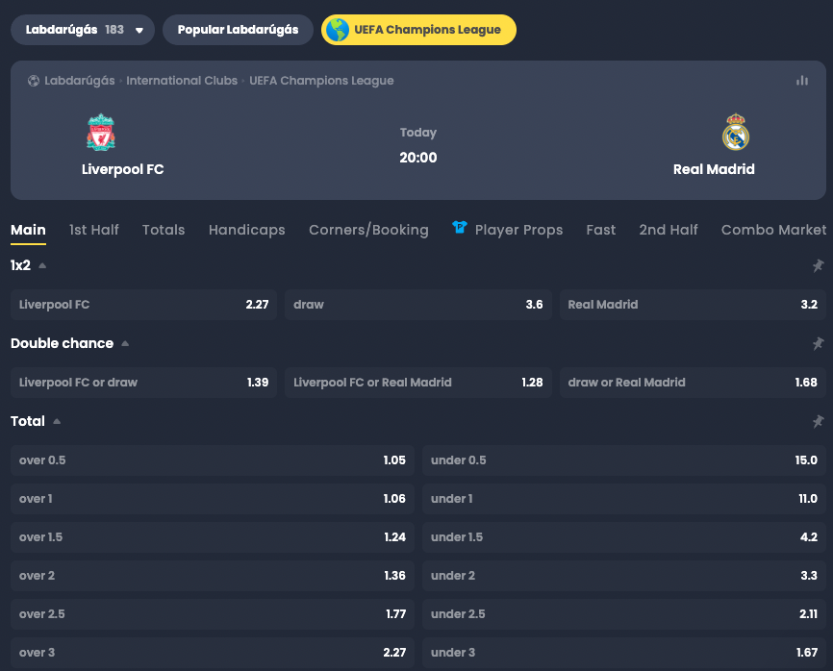Pick under 2.5 at 2.11
This screenshot has width=833, height=671.
coord(624,614)
